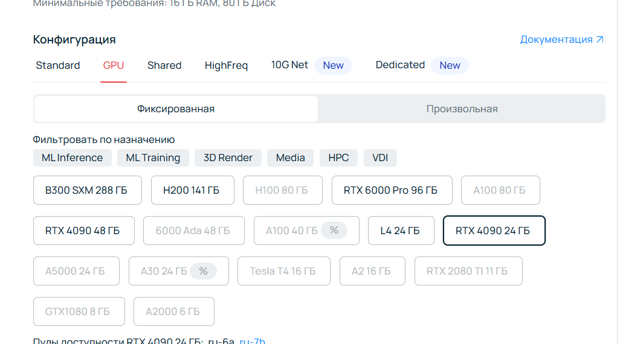The image size is (620, 344).
Task: Select the A100 80 ГБ option
Action: tap(500, 190)
